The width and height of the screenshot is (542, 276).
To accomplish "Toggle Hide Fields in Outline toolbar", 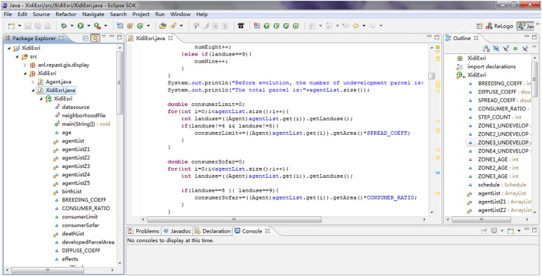I will 496,48.
